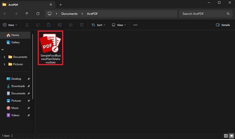Screen dimensions: 235x139
Task: Open the SampleFoodBusinessPlanOklahomaState PDF file
Action: point(51,48)
